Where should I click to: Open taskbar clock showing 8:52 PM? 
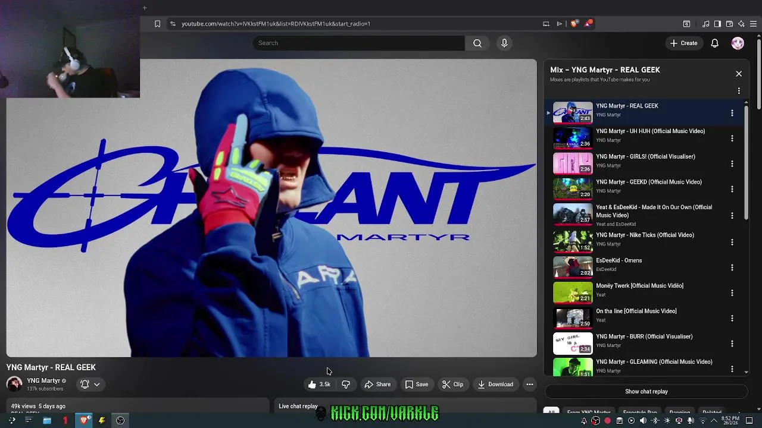coord(730,421)
